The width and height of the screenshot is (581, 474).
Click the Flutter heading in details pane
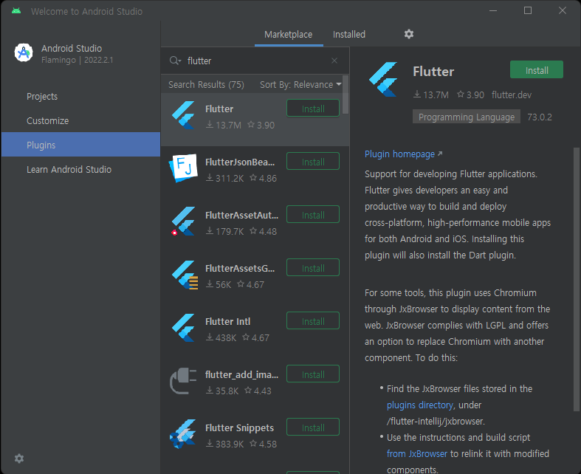(x=433, y=72)
